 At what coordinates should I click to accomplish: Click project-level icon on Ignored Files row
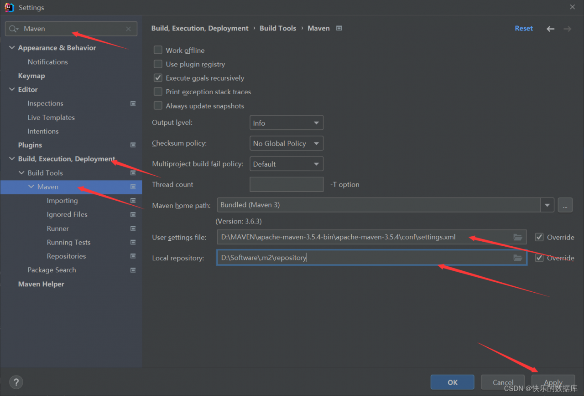click(133, 214)
